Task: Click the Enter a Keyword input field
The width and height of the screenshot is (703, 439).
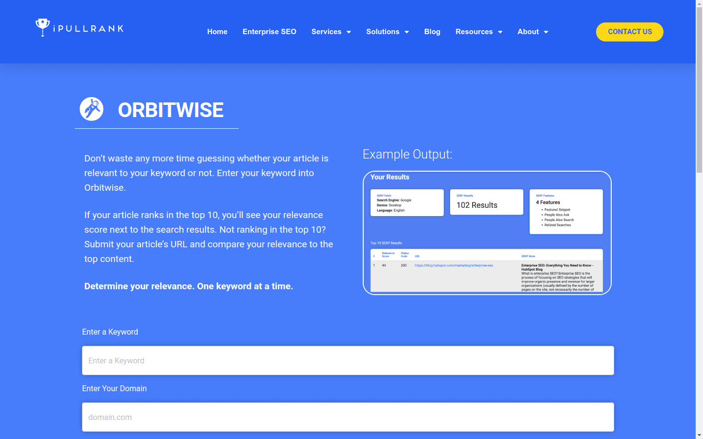Action: coord(348,360)
